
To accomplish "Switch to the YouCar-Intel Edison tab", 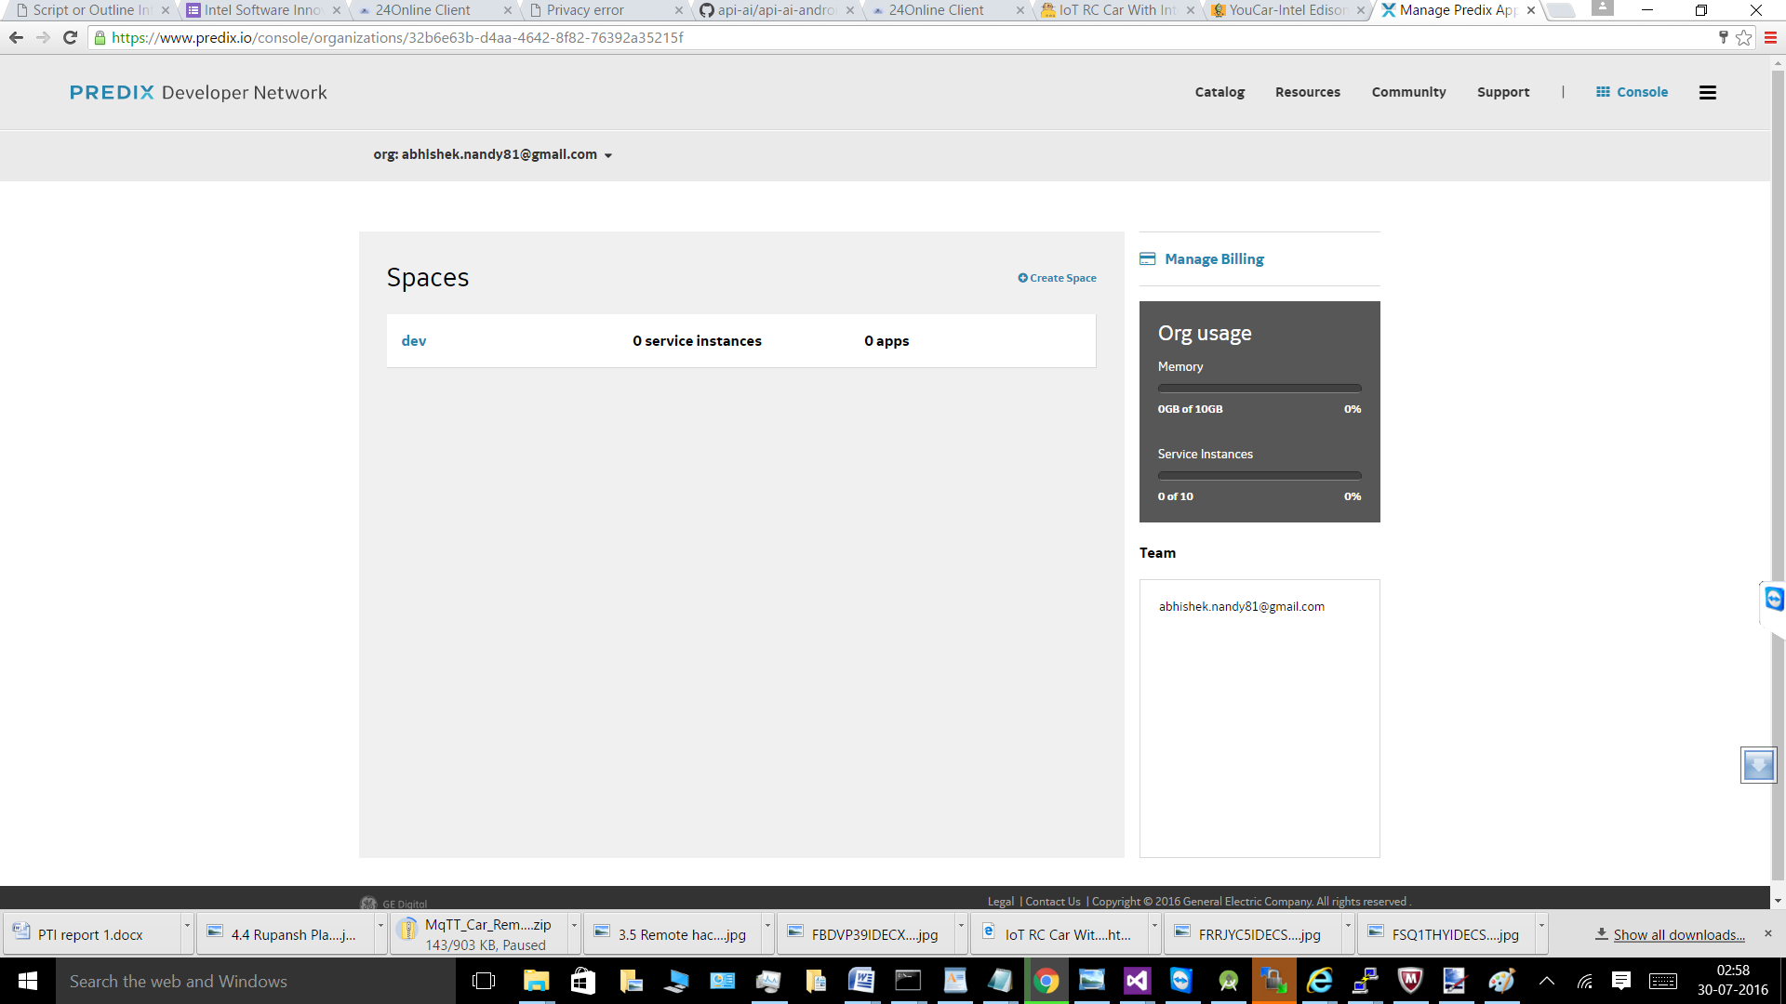I will pos(1287,10).
